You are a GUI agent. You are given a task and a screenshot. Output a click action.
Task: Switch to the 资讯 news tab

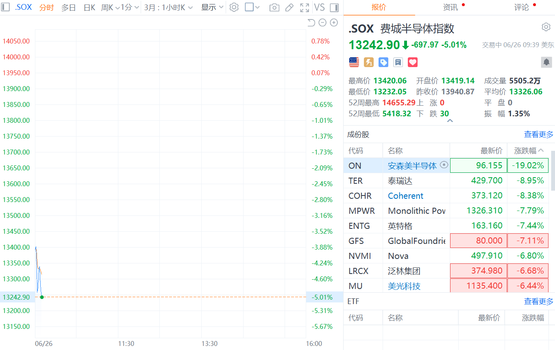click(x=450, y=7)
